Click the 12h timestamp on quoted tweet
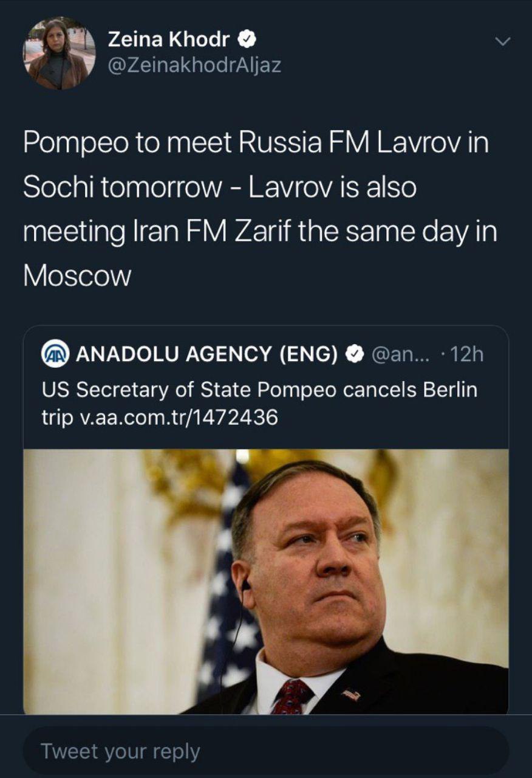 (468, 354)
